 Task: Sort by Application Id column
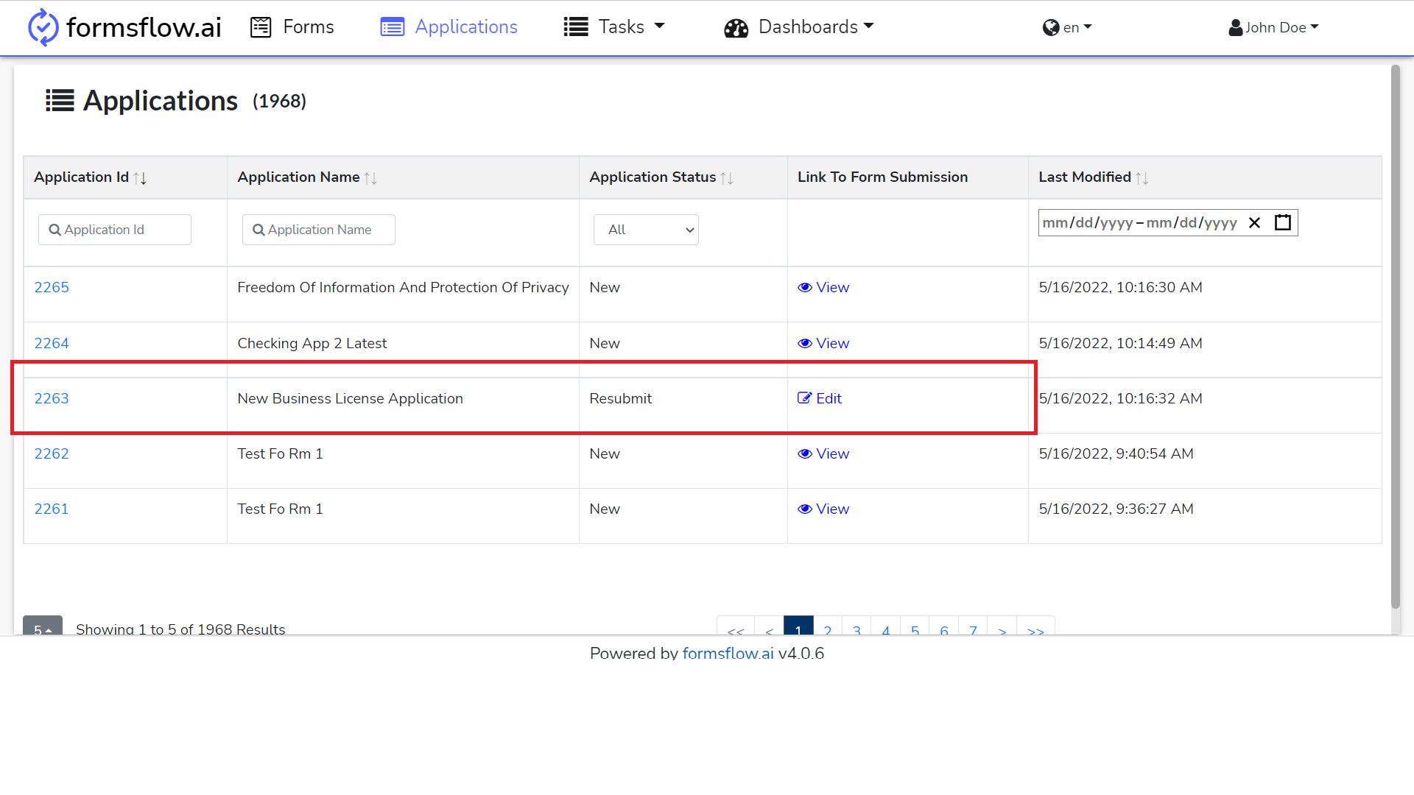click(x=140, y=177)
